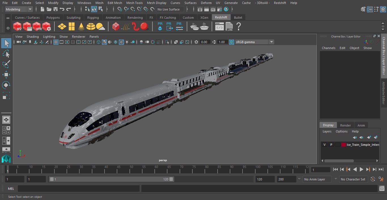Image resolution: width=387 pixels, height=200 pixels.
Task: Switch to the Rigging shelf tab
Action: click(x=93, y=18)
